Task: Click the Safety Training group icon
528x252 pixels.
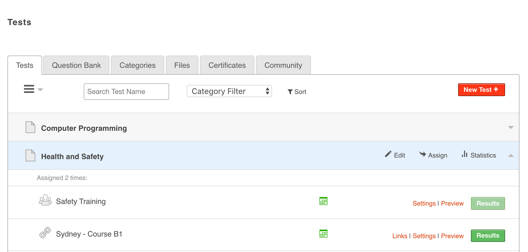Action: click(x=45, y=200)
